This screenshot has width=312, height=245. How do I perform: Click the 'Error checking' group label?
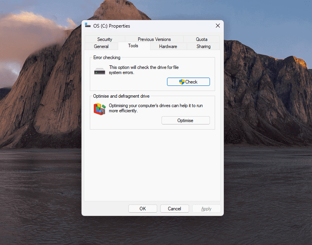point(107,58)
